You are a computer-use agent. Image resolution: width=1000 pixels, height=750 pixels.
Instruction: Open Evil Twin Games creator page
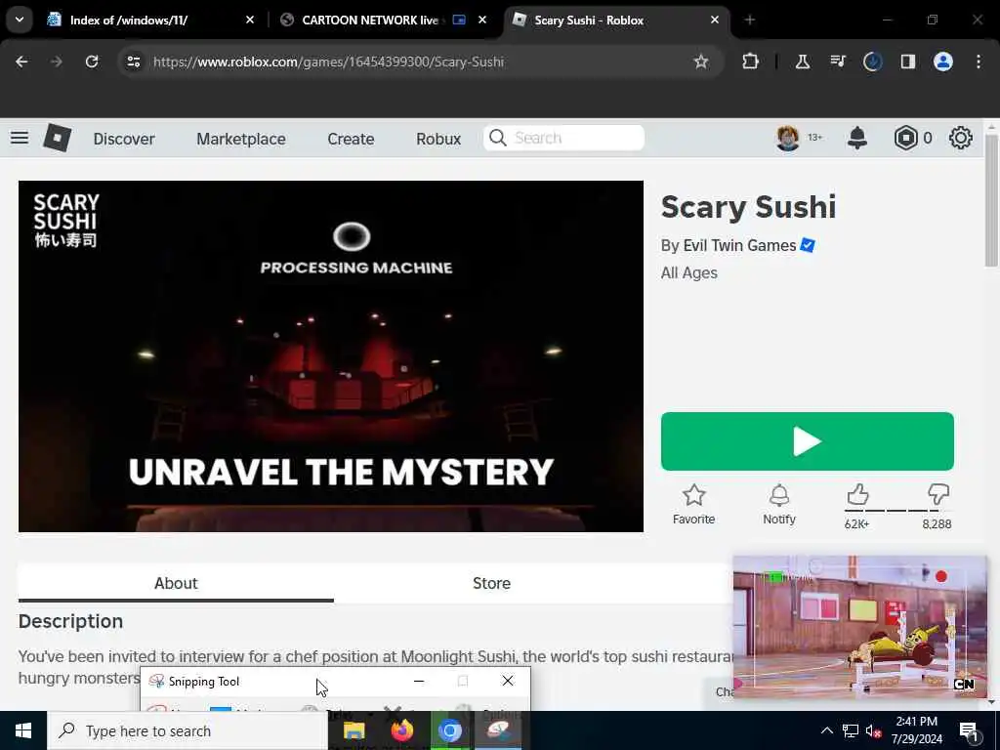(x=739, y=245)
